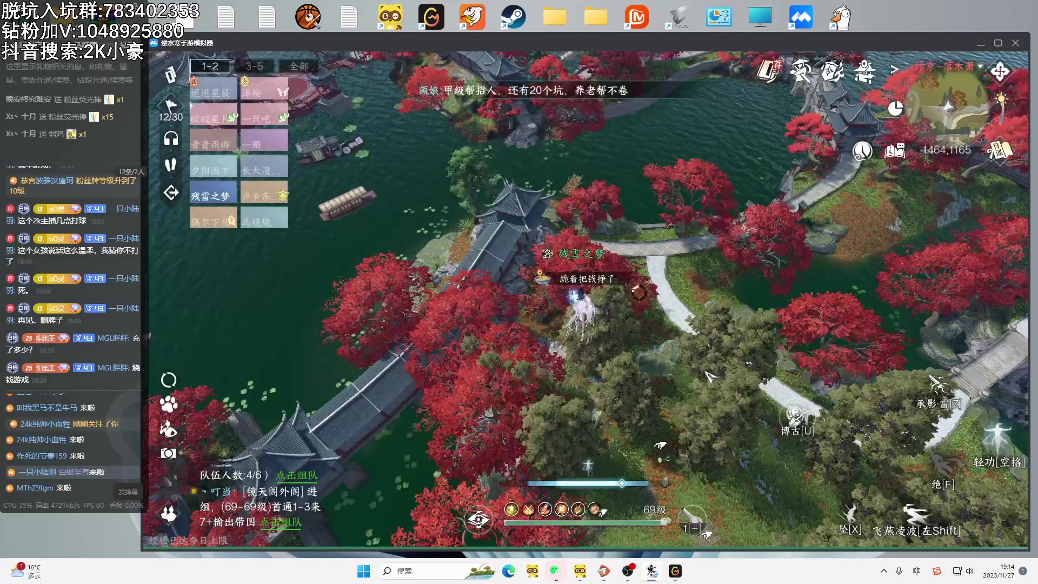Click the pie chart icon beside the minimap

click(895, 109)
